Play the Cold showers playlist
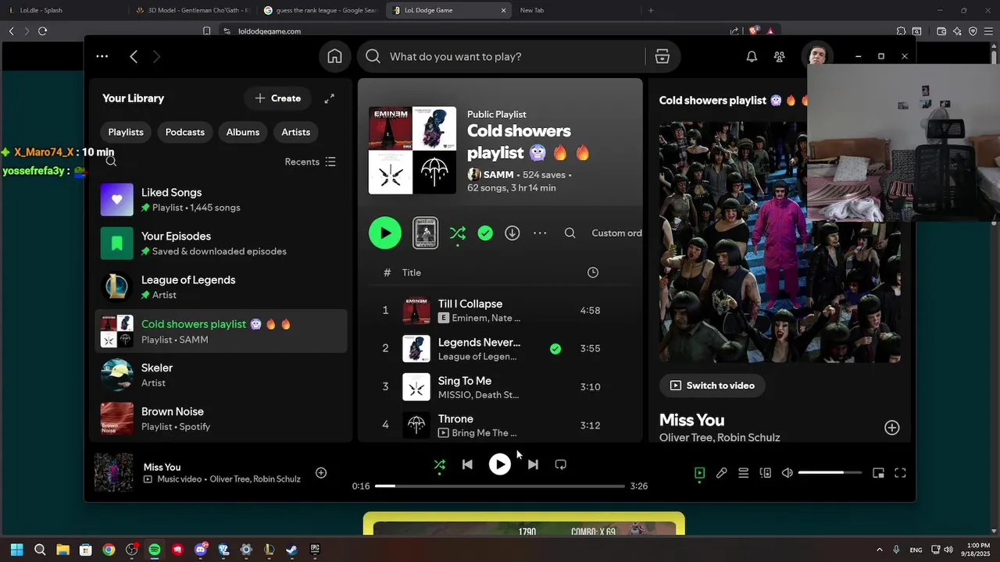Screen dimensions: 1000x562 [385, 233]
